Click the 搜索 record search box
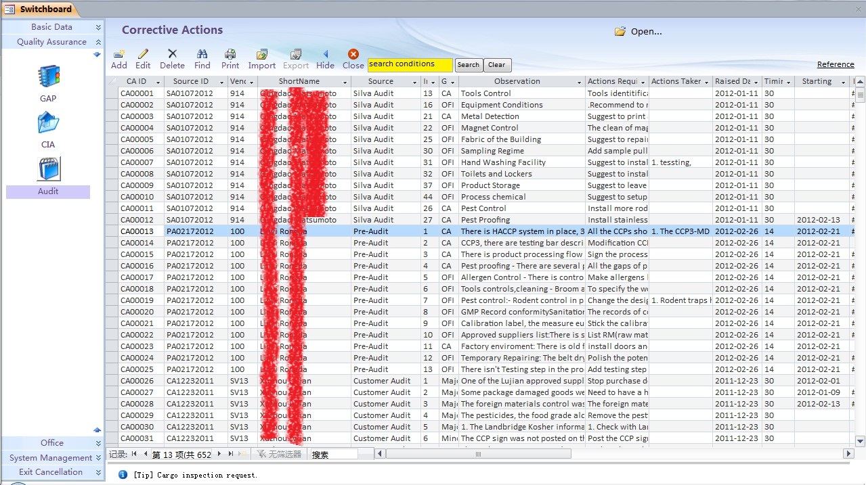This screenshot has height=485, width=866. (334, 455)
